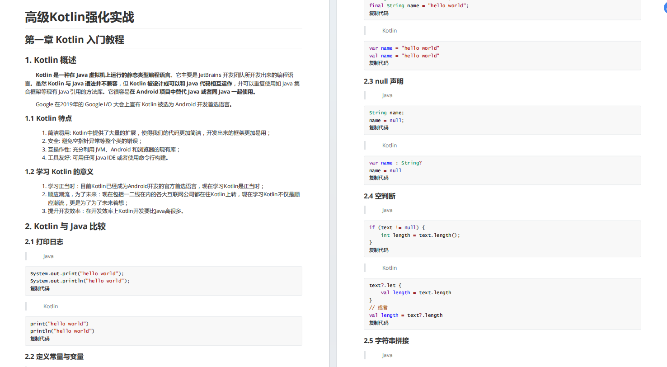Viewport: 667px width, 367px height.
Task: Click 复制代码 under the 'var name : String?' block
Action: point(379,178)
